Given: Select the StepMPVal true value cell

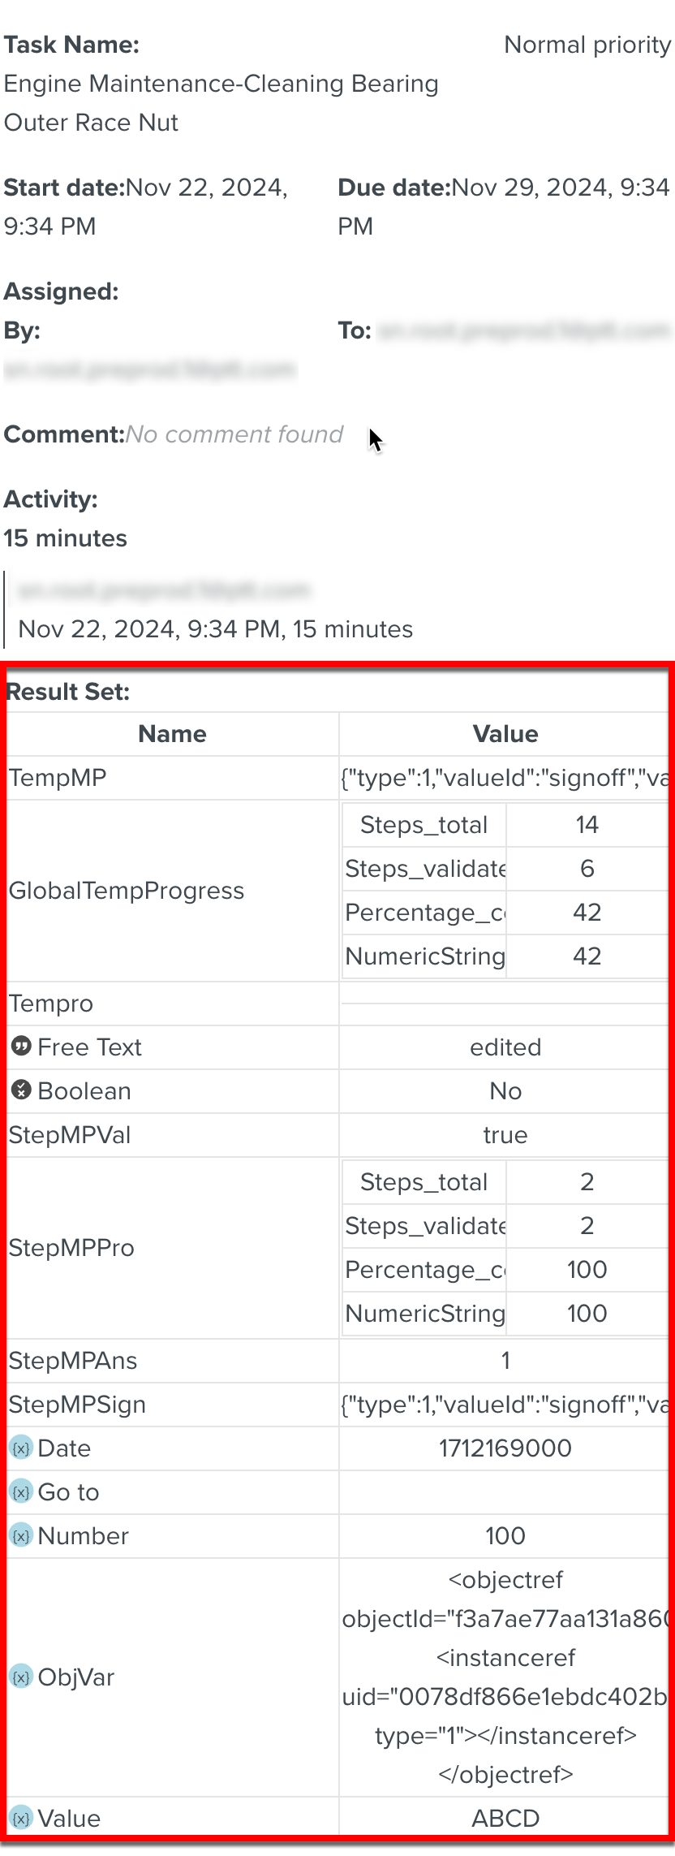Looking at the screenshot, I should click(x=505, y=1135).
